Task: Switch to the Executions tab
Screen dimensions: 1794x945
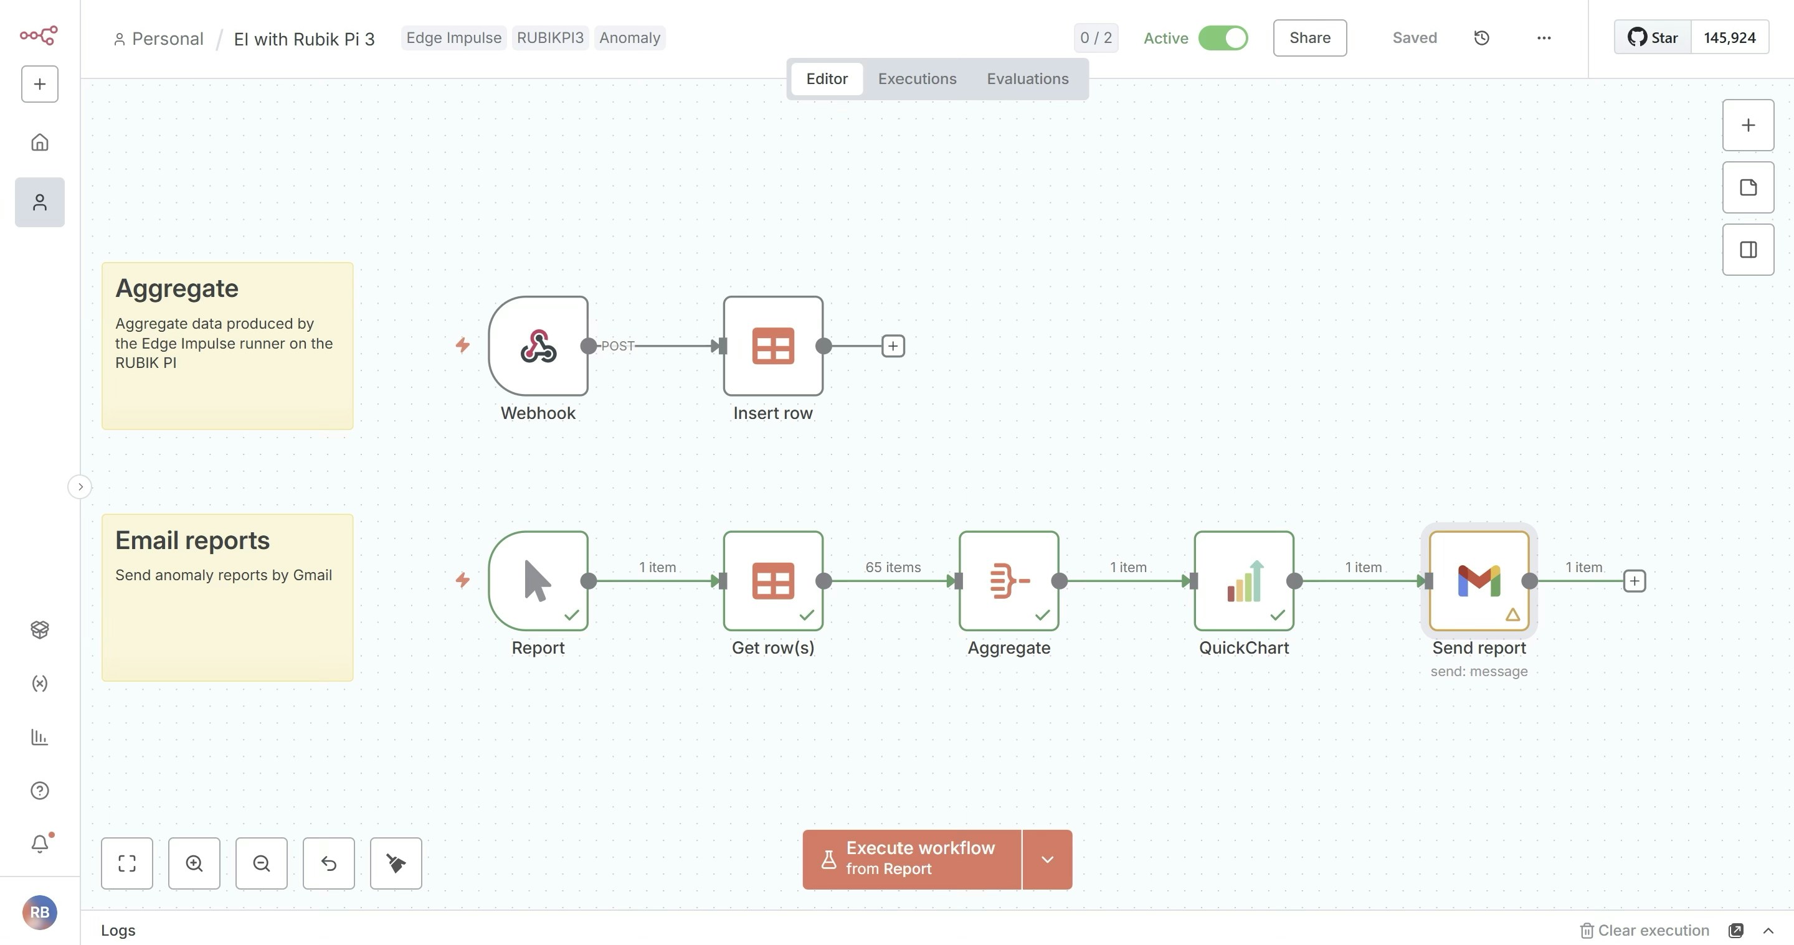Action: (916, 78)
